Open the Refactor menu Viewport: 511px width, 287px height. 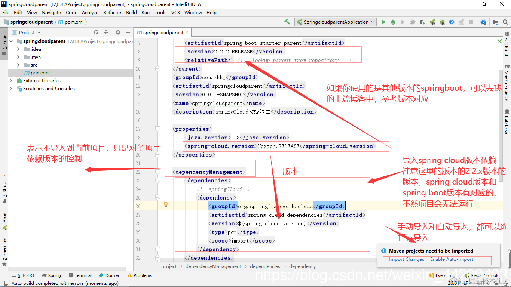(x=112, y=12)
